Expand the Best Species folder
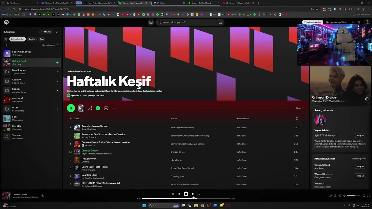This screenshot has width=372, height=209. (57, 72)
